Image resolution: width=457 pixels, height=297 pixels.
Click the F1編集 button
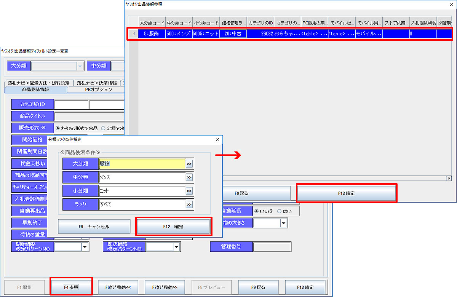25,287
